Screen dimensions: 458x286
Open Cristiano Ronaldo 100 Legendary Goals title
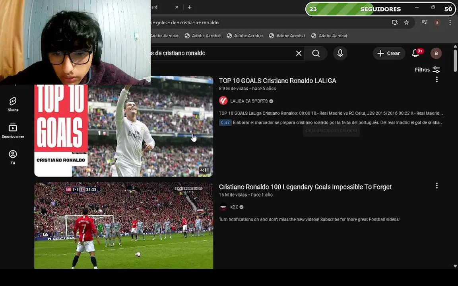(305, 187)
